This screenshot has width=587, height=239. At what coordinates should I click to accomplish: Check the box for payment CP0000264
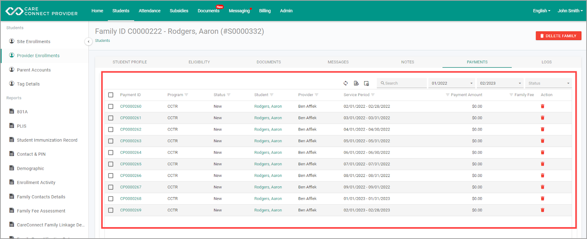pyautogui.click(x=111, y=153)
